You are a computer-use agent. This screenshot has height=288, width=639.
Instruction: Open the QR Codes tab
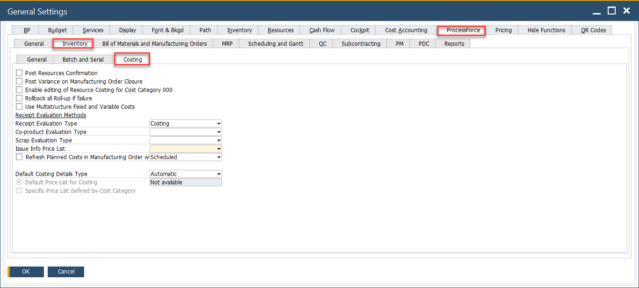593,30
